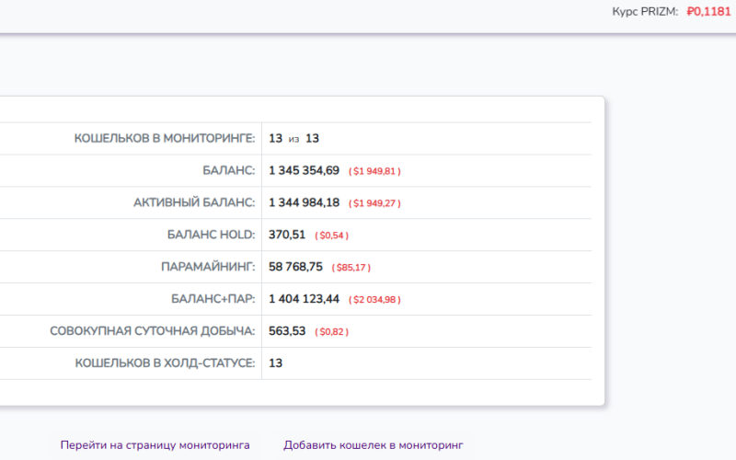Click the dollar amount $1 949,27
This screenshot has width=736, height=460.
coord(374,203)
